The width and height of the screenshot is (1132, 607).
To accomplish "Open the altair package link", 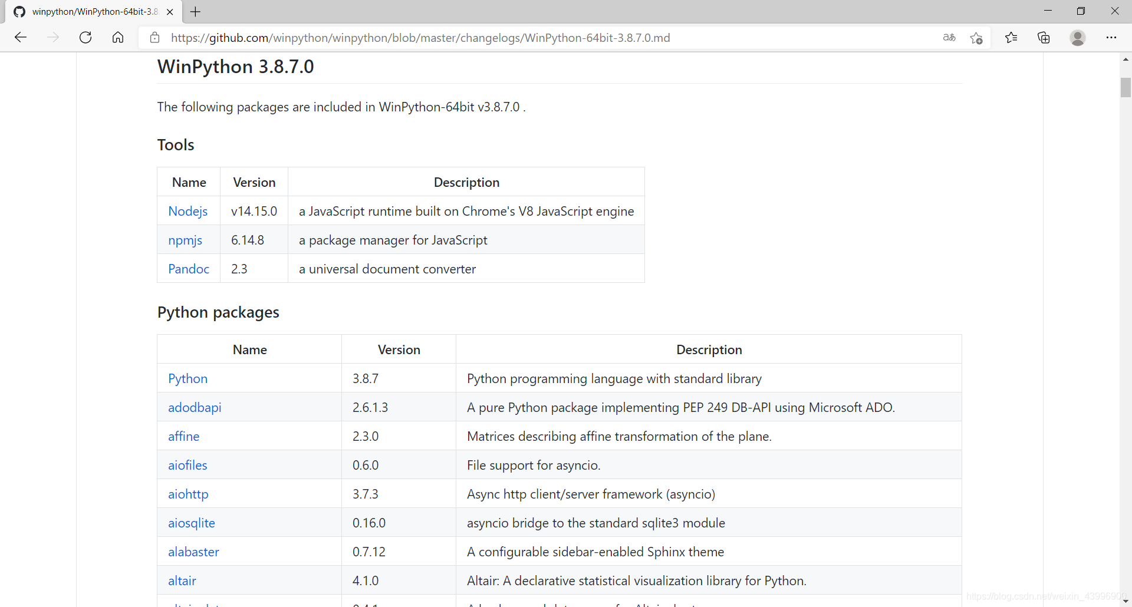I will 182,580.
